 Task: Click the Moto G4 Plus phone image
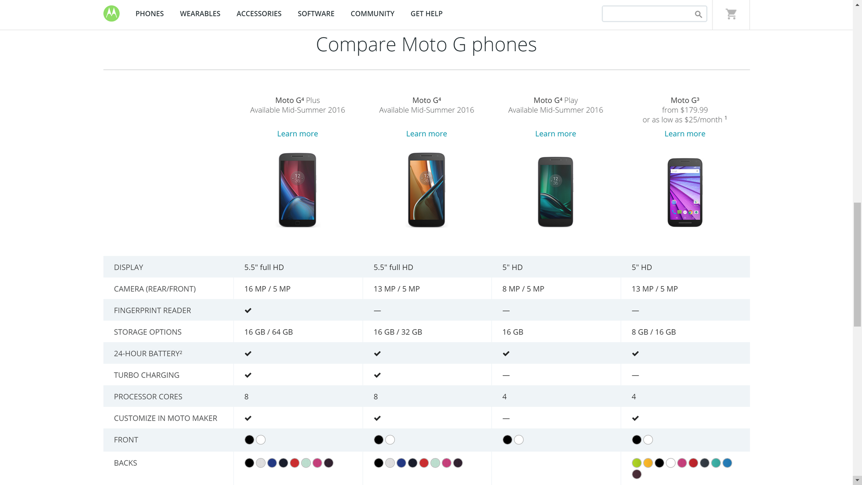pyautogui.click(x=297, y=190)
